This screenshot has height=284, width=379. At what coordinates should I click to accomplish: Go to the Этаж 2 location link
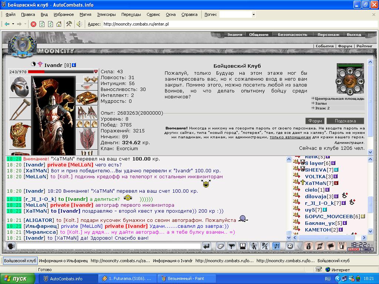pos(322,108)
